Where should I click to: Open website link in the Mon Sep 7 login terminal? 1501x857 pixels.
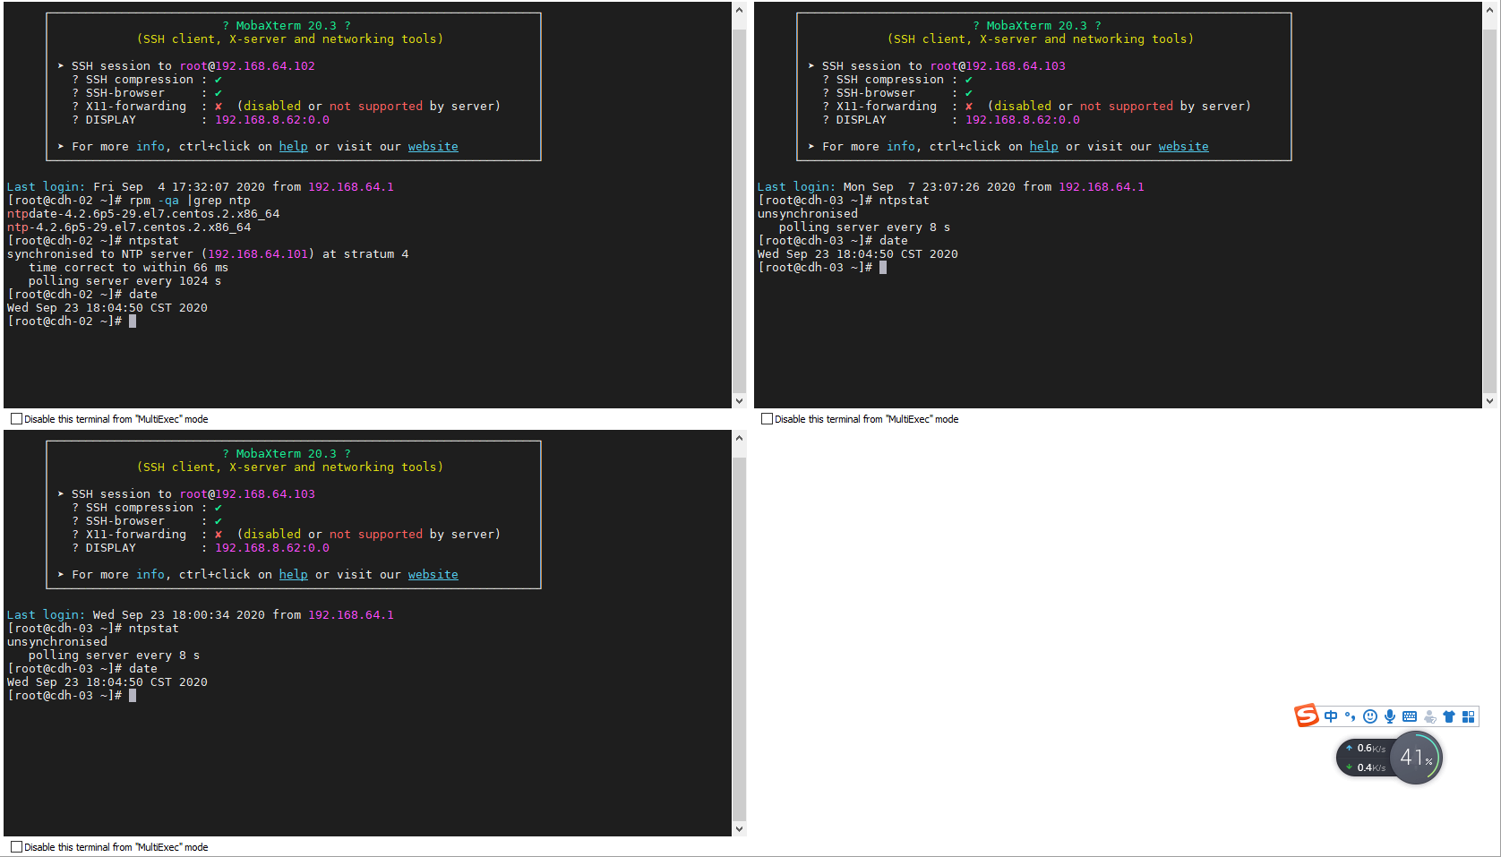[1184, 147]
